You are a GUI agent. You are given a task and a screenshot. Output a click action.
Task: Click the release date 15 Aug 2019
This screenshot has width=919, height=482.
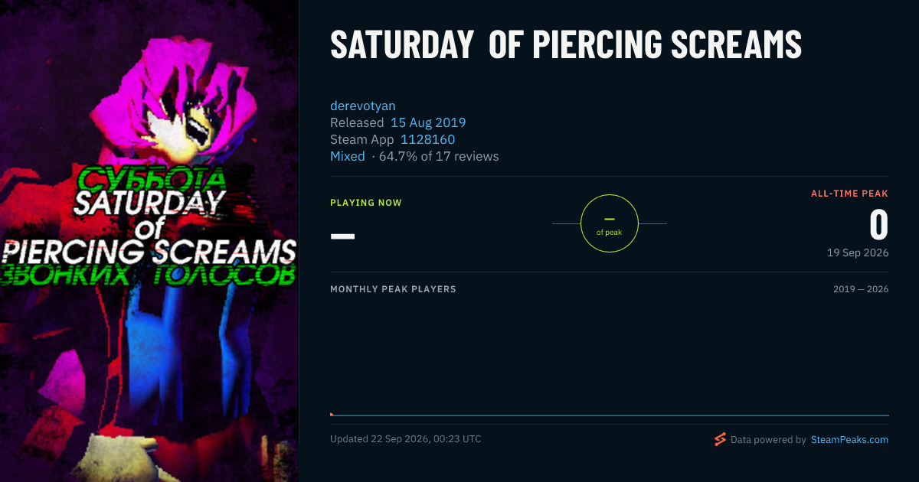(x=428, y=122)
